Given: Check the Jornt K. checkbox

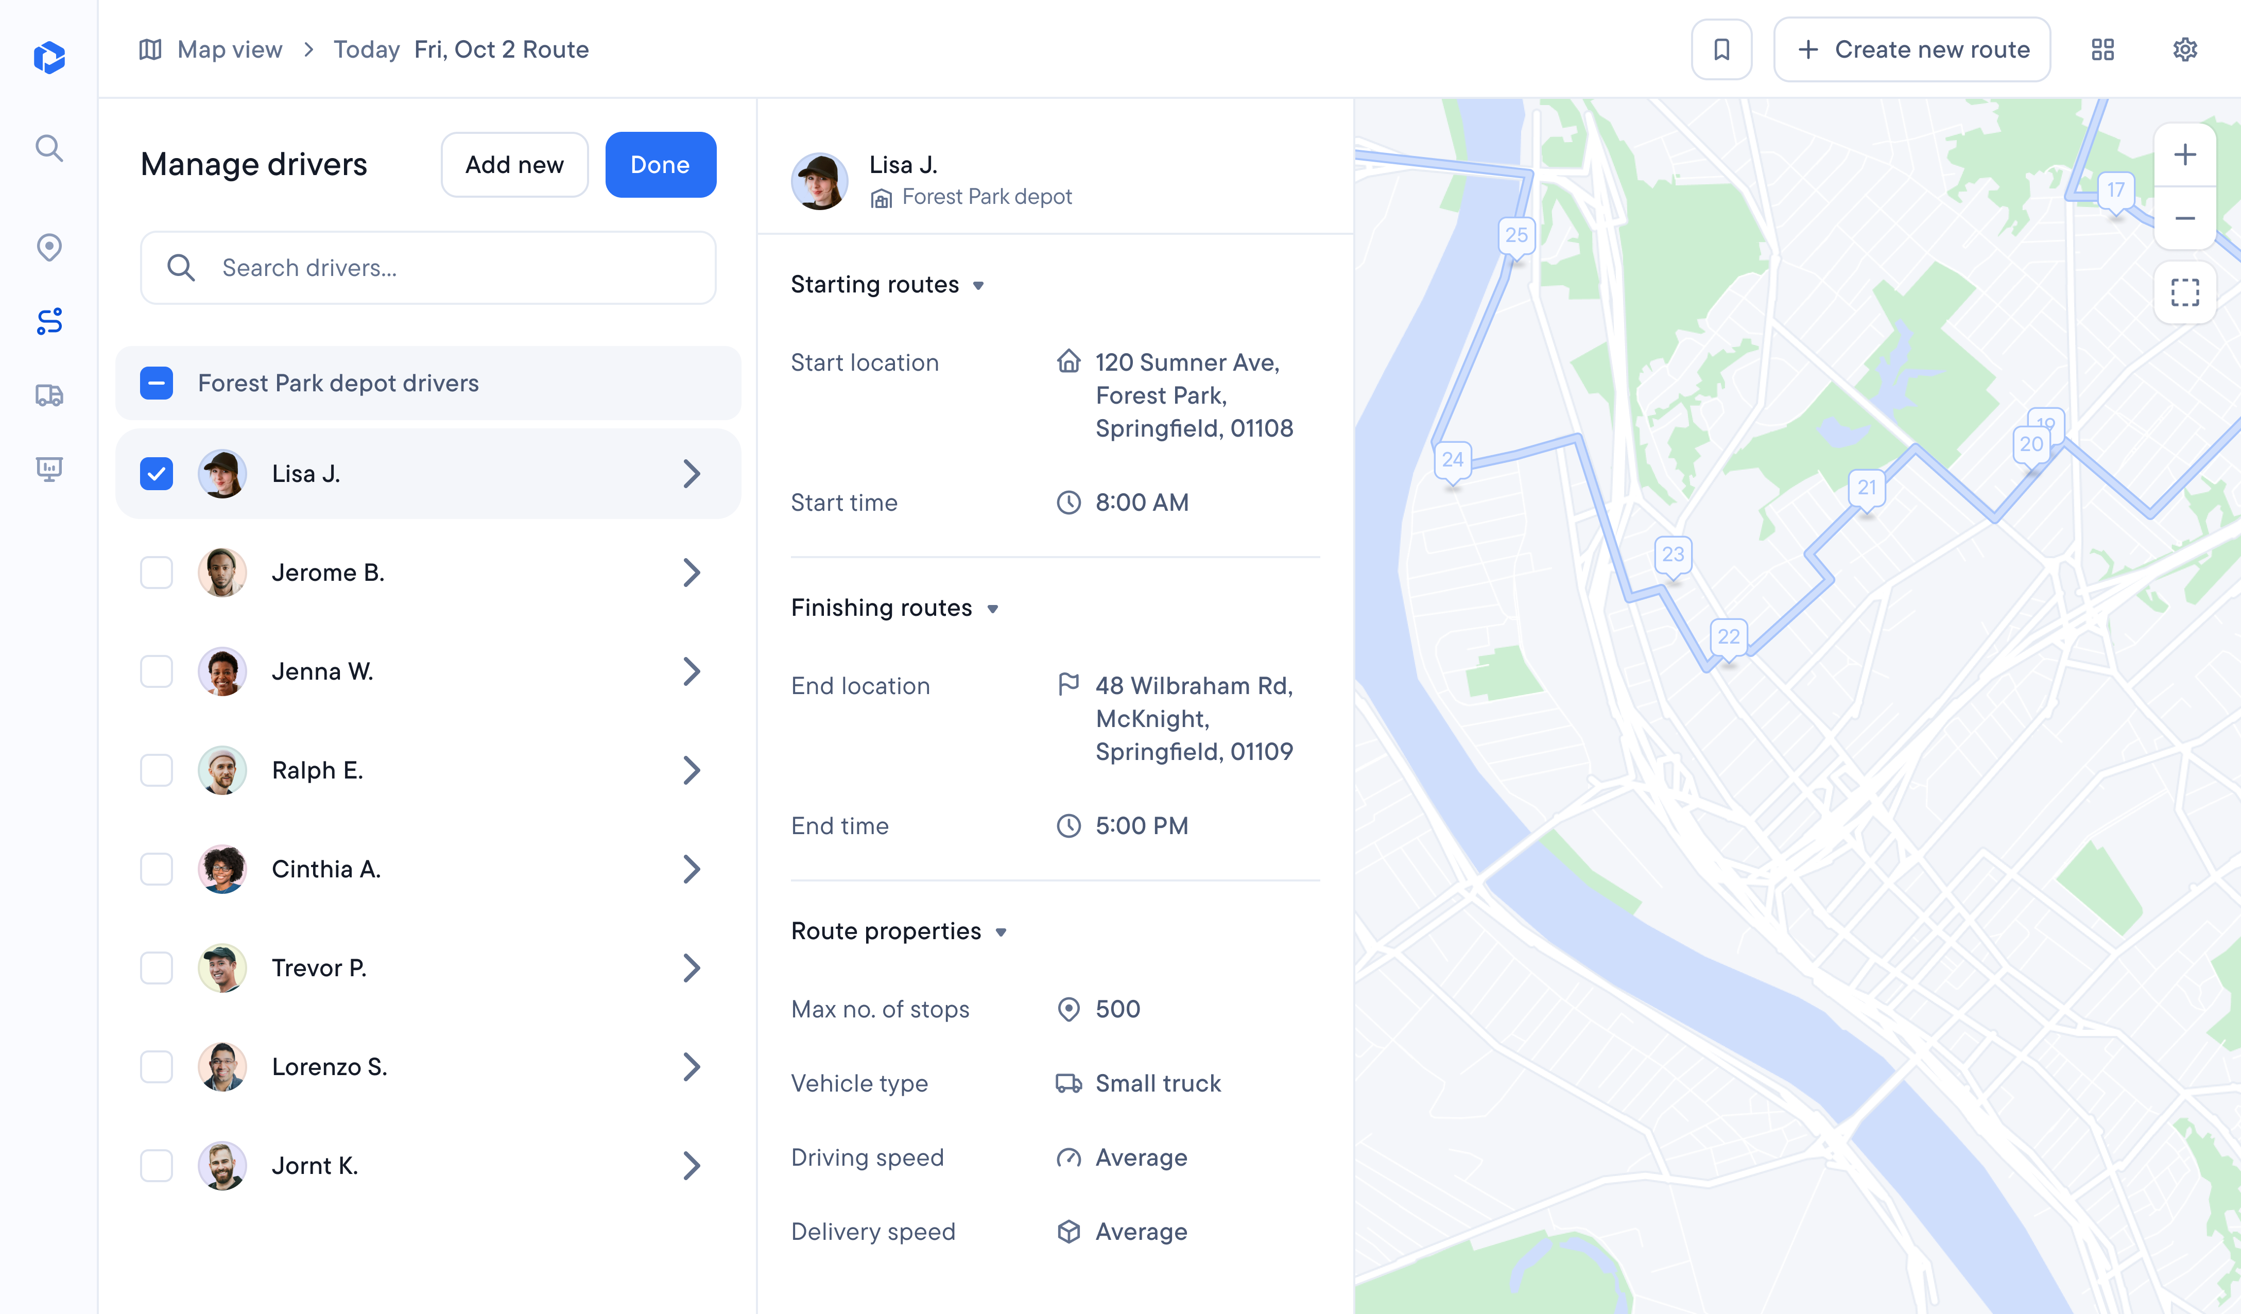Looking at the screenshot, I should pos(157,1166).
